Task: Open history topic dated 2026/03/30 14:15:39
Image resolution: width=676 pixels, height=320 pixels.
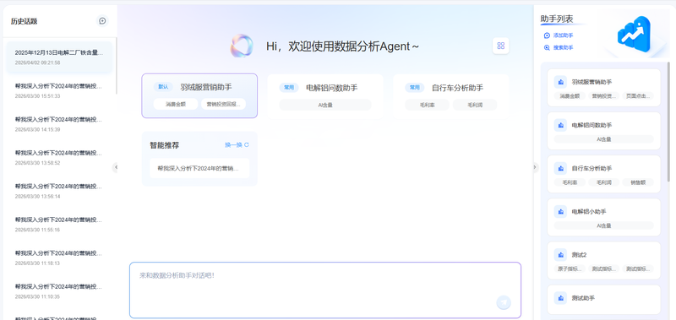Action: point(59,123)
